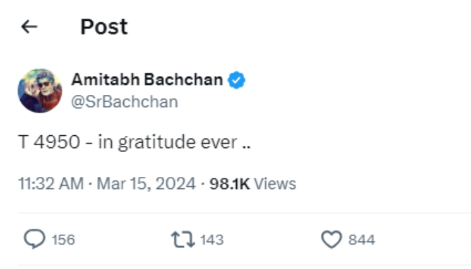Select the Mar 15, 2024 date
Screen dimensions: 471x269
click(147, 184)
